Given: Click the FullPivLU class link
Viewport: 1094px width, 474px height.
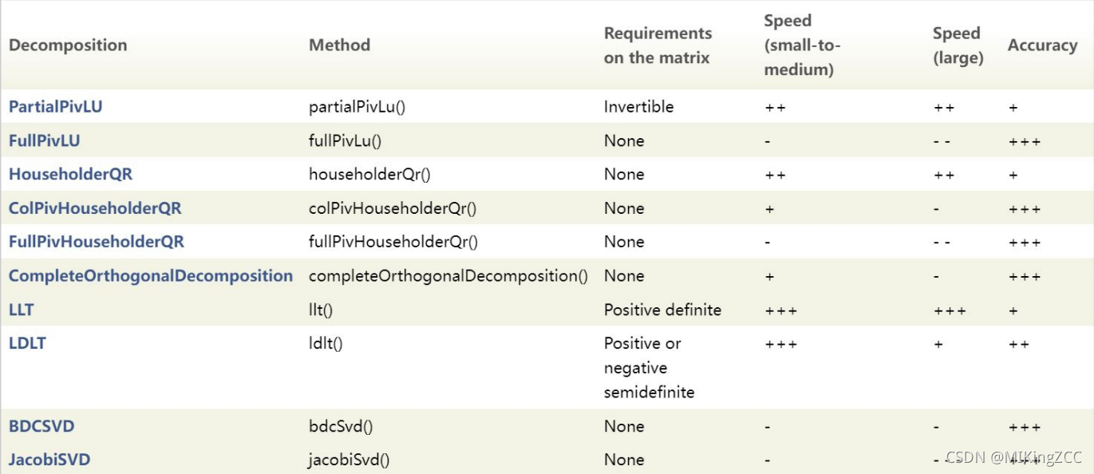Looking at the screenshot, I should click(x=44, y=140).
